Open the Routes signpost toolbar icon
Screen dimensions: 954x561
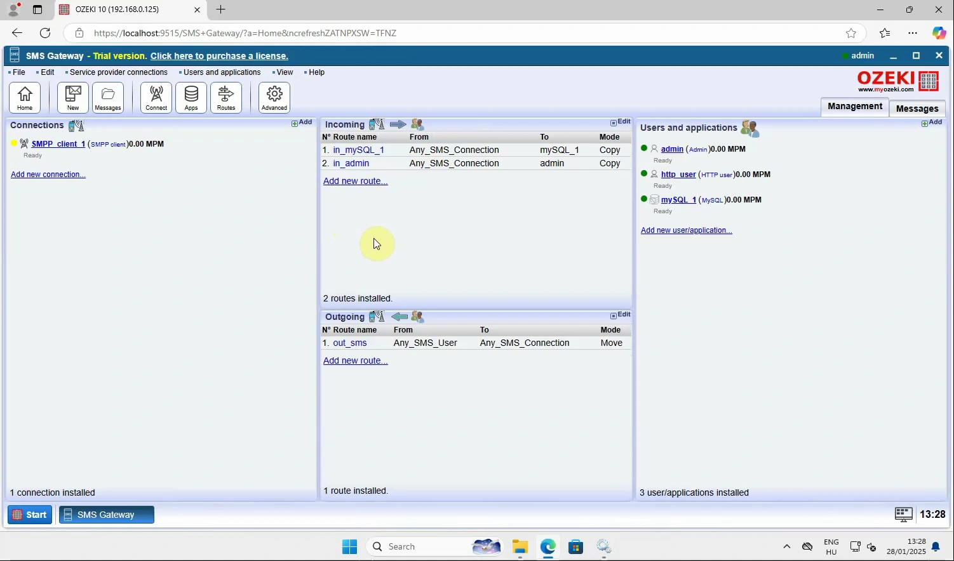coord(226,98)
